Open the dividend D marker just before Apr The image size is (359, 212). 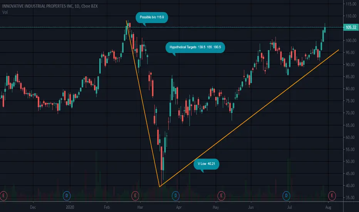[x=176, y=196]
